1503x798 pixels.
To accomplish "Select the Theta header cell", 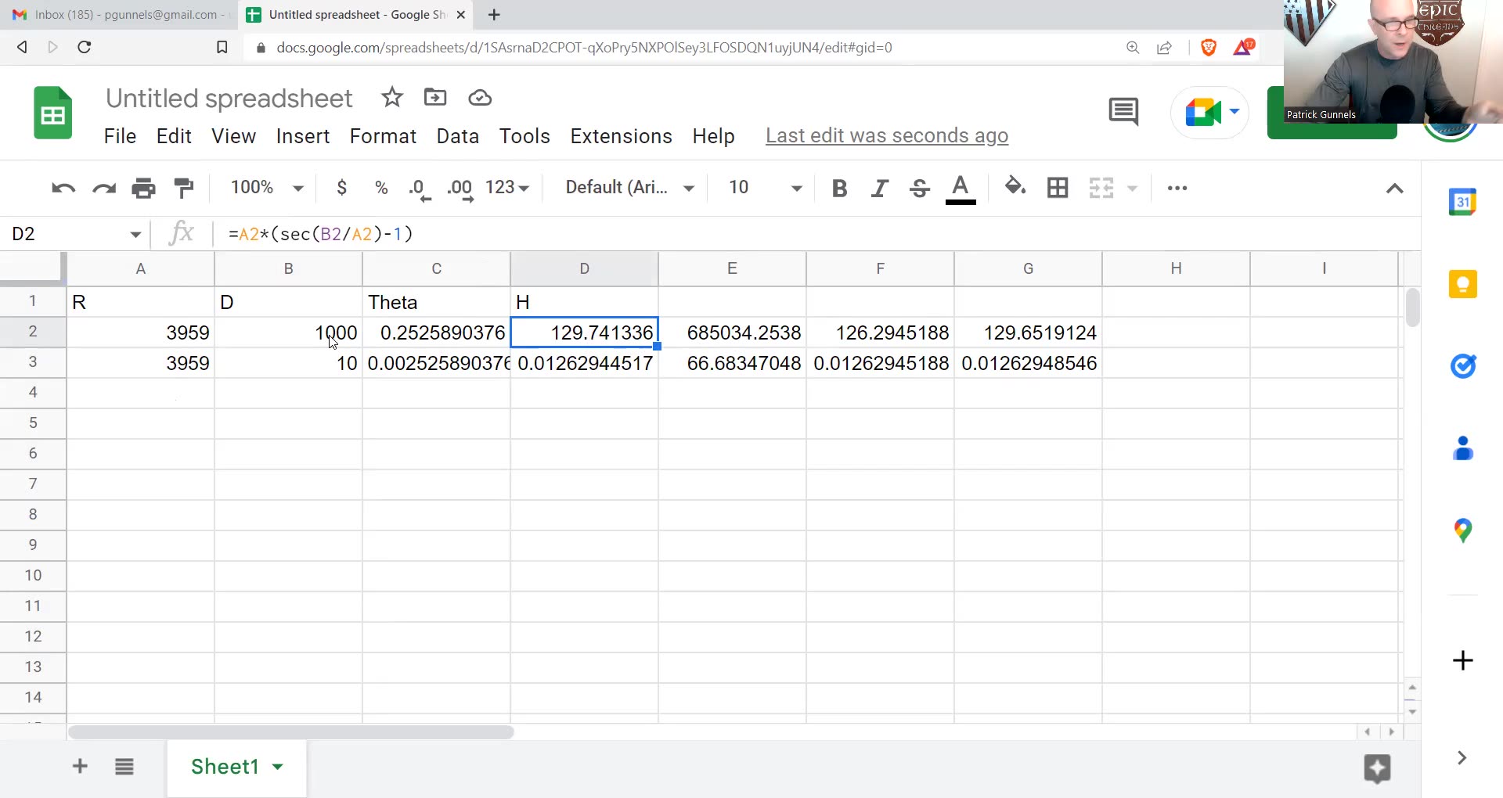I will pyautogui.click(x=436, y=302).
